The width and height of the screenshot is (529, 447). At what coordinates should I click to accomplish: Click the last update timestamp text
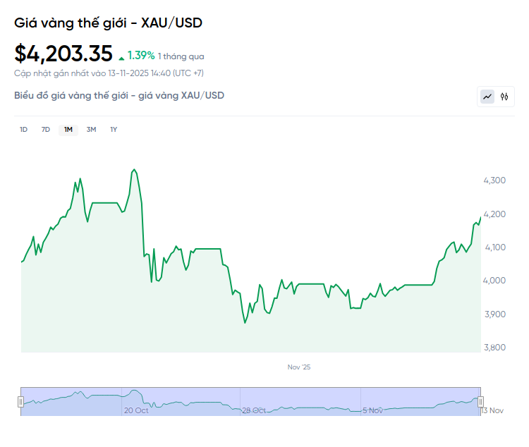coord(109,73)
